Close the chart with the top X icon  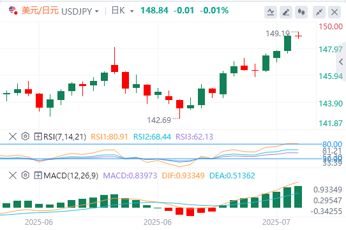335,12
